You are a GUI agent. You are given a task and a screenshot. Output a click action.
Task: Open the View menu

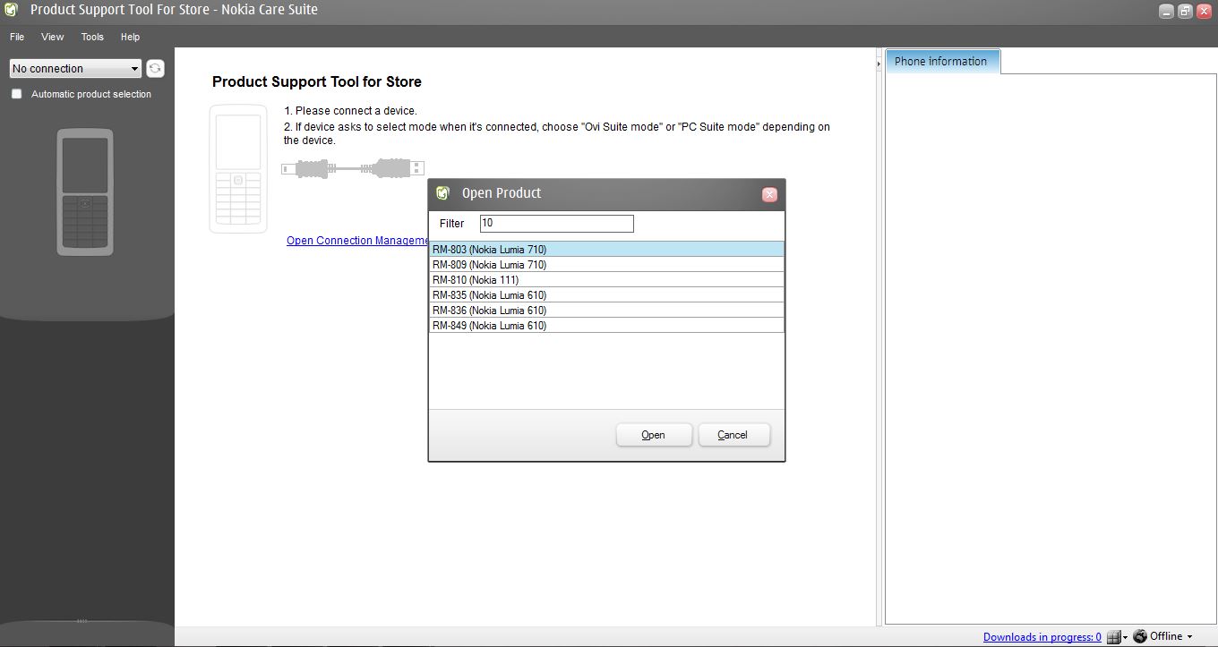pyautogui.click(x=53, y=37)
